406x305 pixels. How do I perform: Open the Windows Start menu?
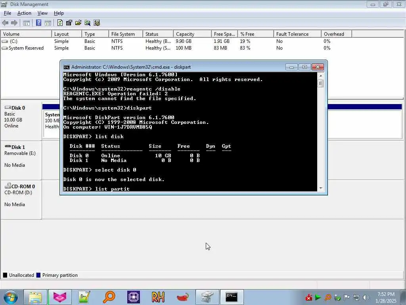11,297
